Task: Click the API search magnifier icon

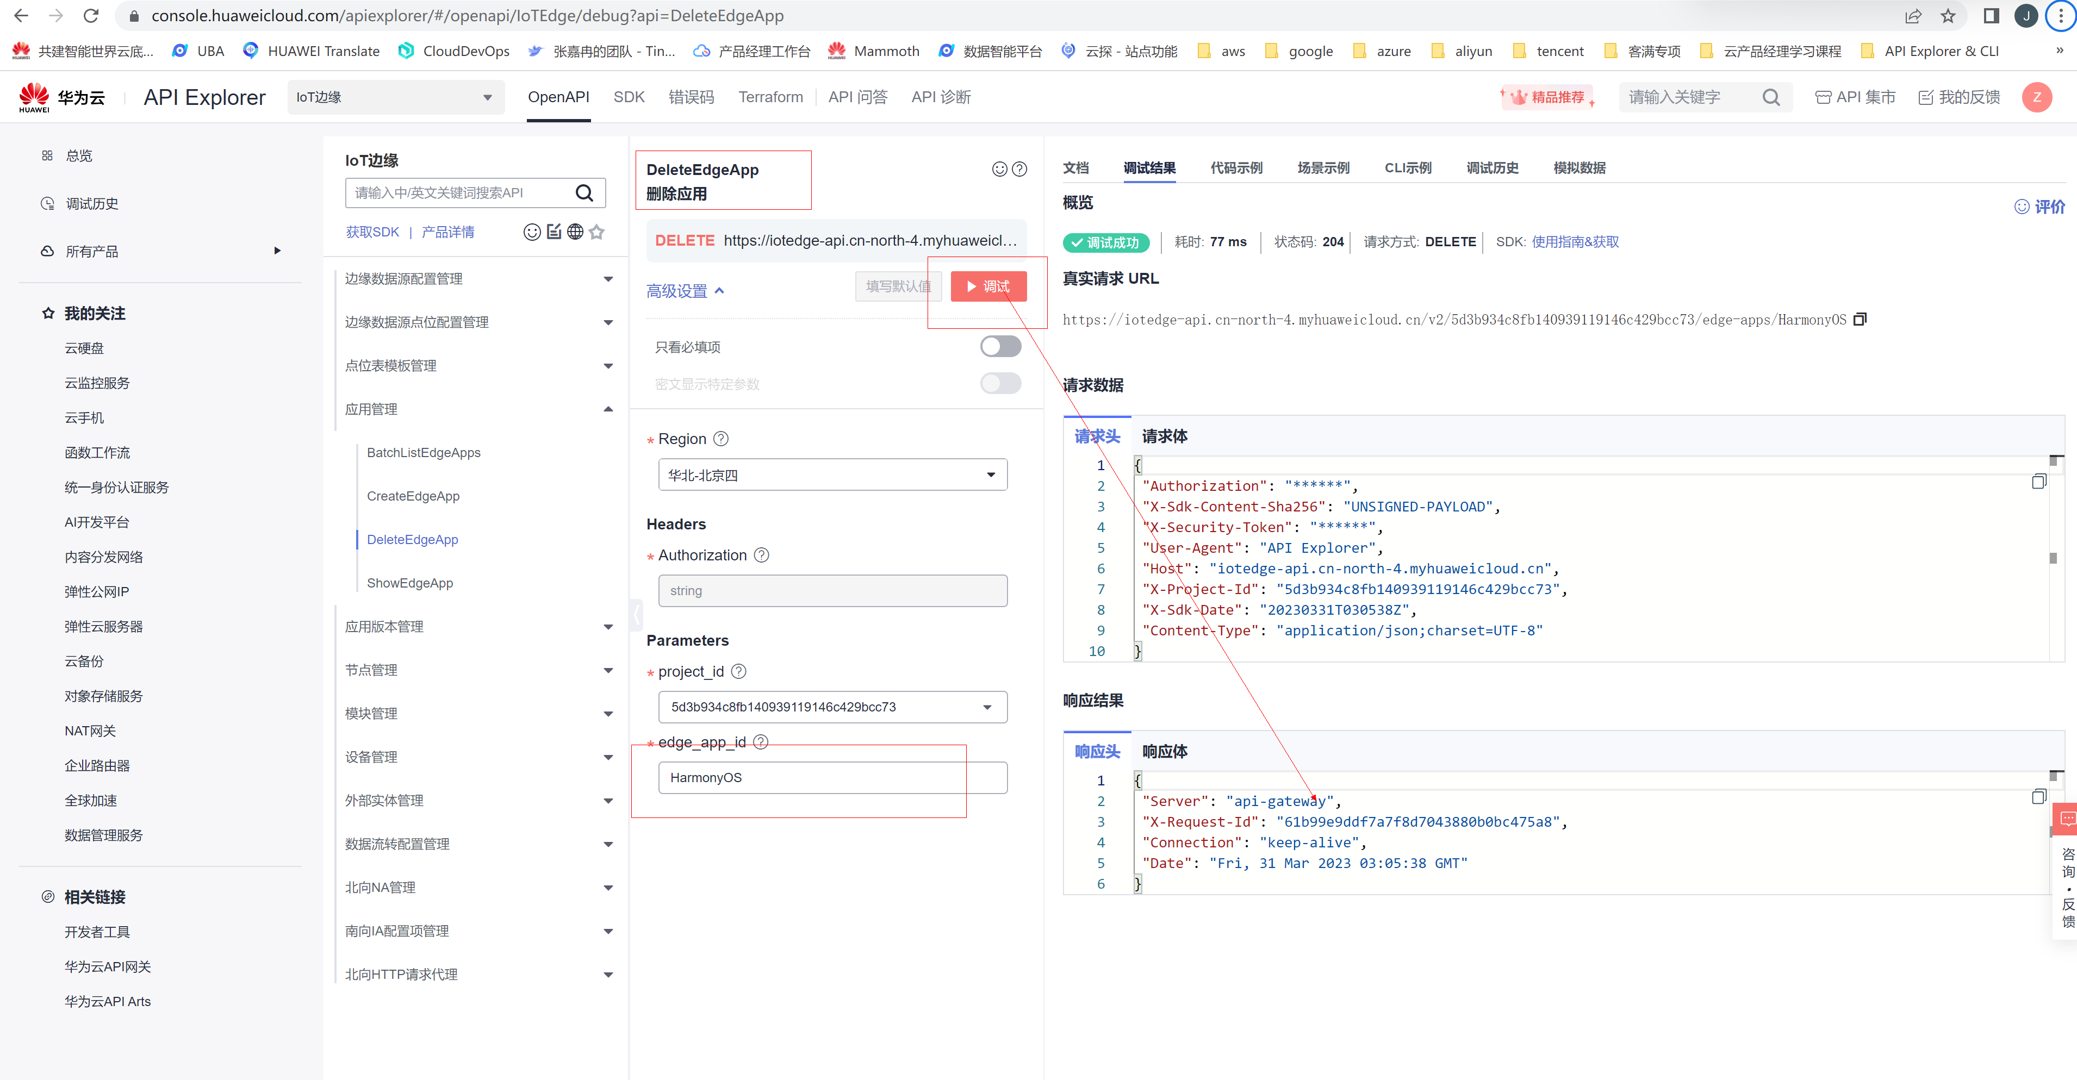Action: coord(584,192)
